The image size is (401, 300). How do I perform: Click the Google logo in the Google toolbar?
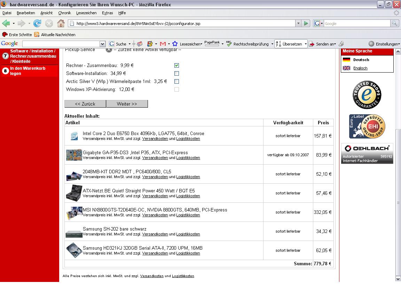[x=9, y=44]
